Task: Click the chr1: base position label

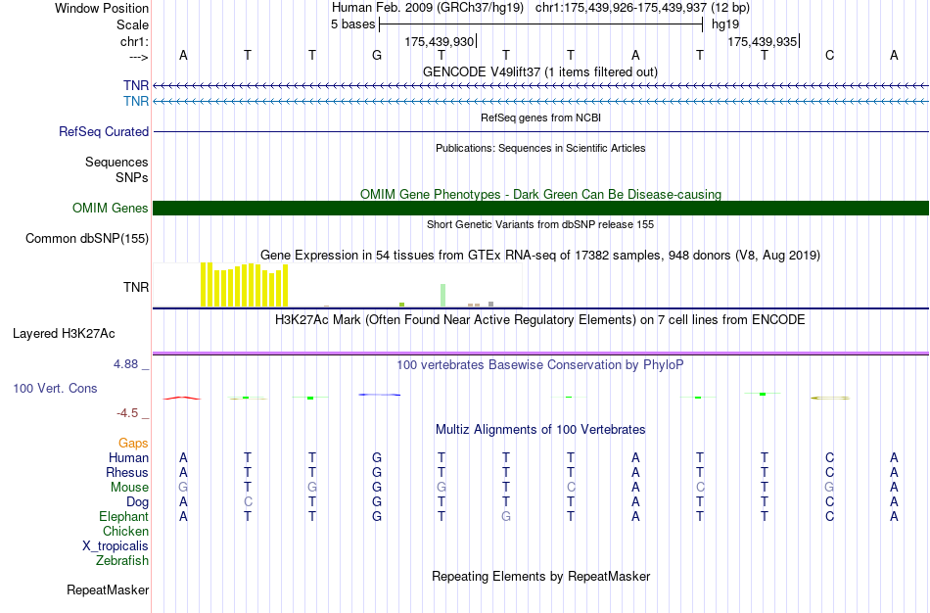Action: (134, 41)
